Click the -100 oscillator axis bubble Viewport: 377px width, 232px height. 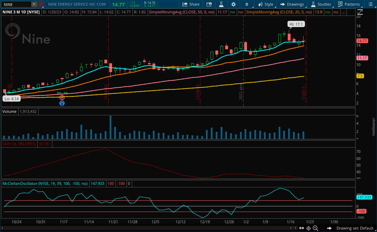(x=361, y=211)
